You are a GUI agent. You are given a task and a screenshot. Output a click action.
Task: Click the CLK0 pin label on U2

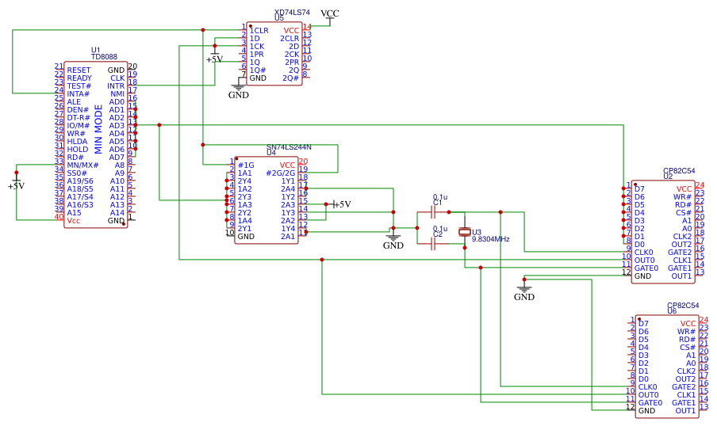pyautogui.click(x=643, y=253)
